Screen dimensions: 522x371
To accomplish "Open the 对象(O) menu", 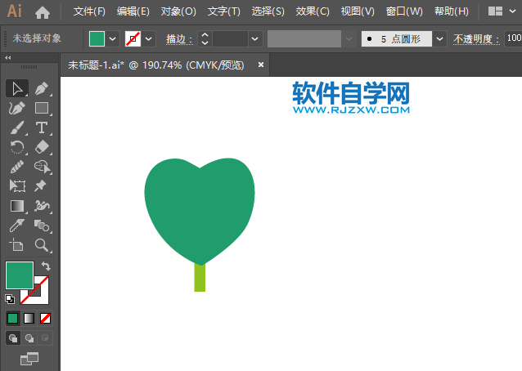I will click(178, 11).
